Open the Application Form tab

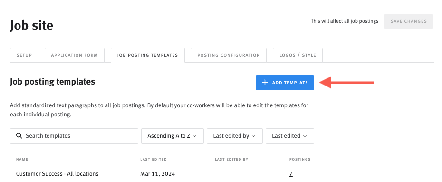point(75,55)
